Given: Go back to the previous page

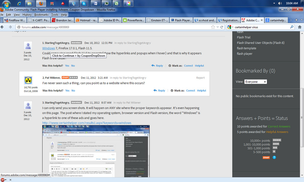Looking at the screenshot, I should pyautogui.click(x=2, y=27).
